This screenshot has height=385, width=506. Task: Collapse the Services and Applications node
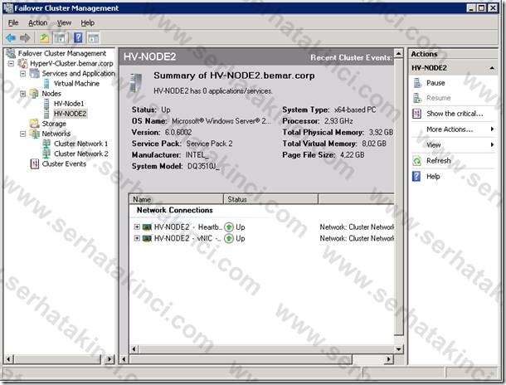pos(23,74)
